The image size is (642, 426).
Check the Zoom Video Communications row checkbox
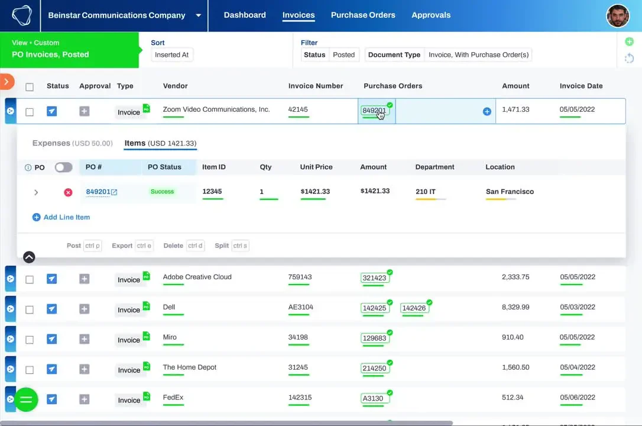click(30, 112)
